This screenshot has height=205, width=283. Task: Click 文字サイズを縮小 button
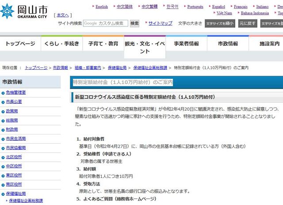[x=220, y=23]
